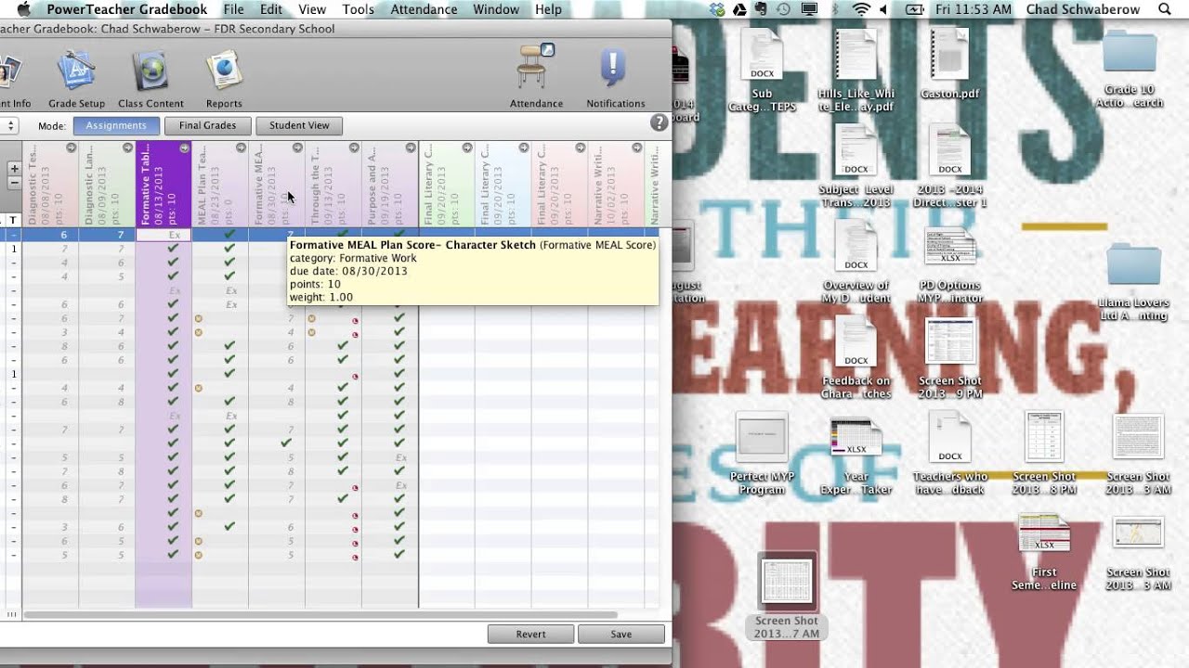Click the horizontal scrollbar under the gradebook
Screen dimensions: 1189x668
point(320,615)
